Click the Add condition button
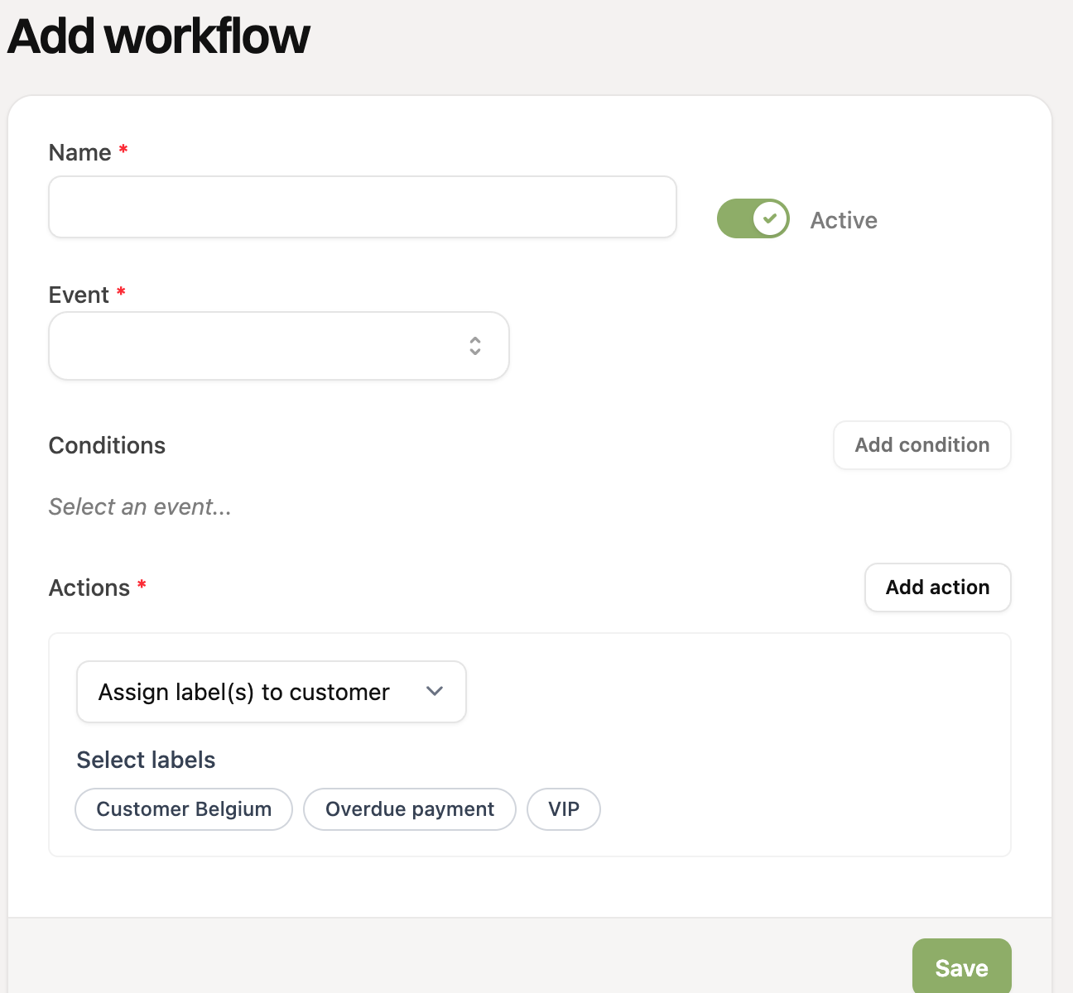The width and height of the screenshot is (1073, 993). pos(922,445)
